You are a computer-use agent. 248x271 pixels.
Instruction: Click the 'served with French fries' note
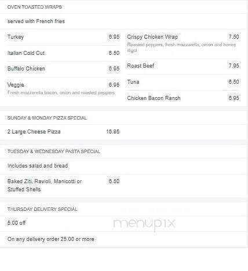tap(36, 21)
